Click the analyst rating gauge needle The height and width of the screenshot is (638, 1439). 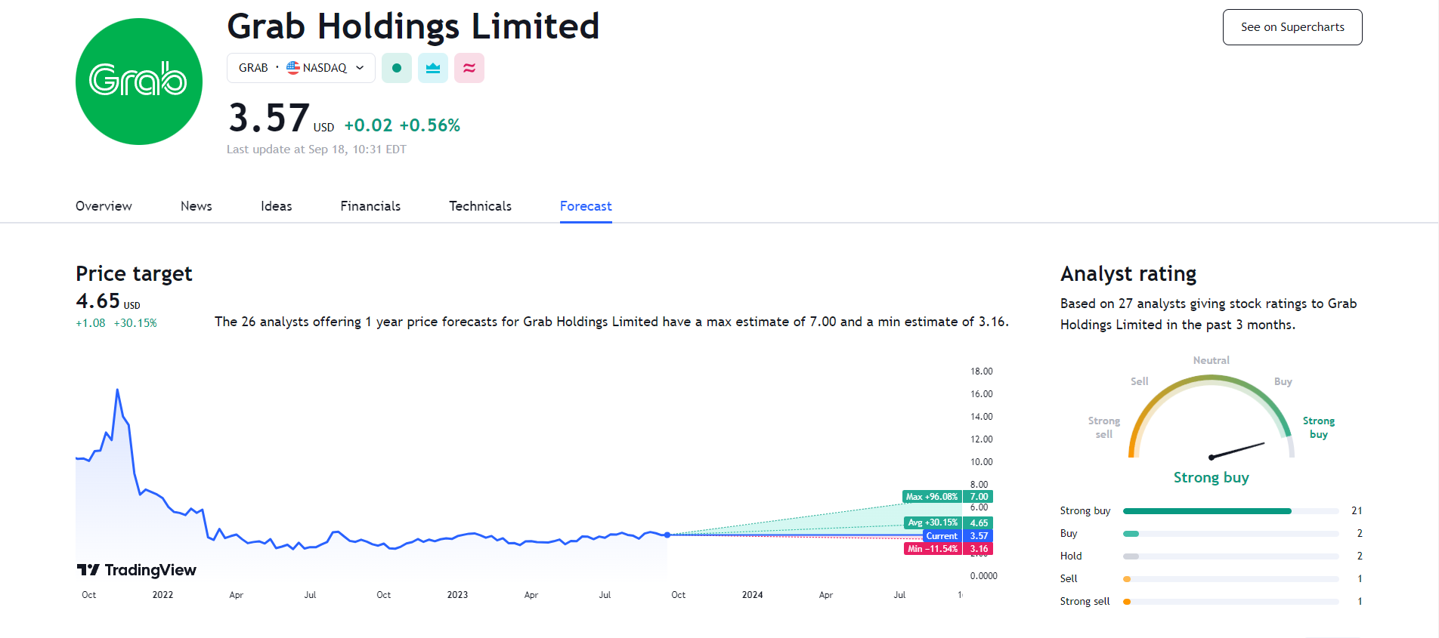pos(1237,450)
